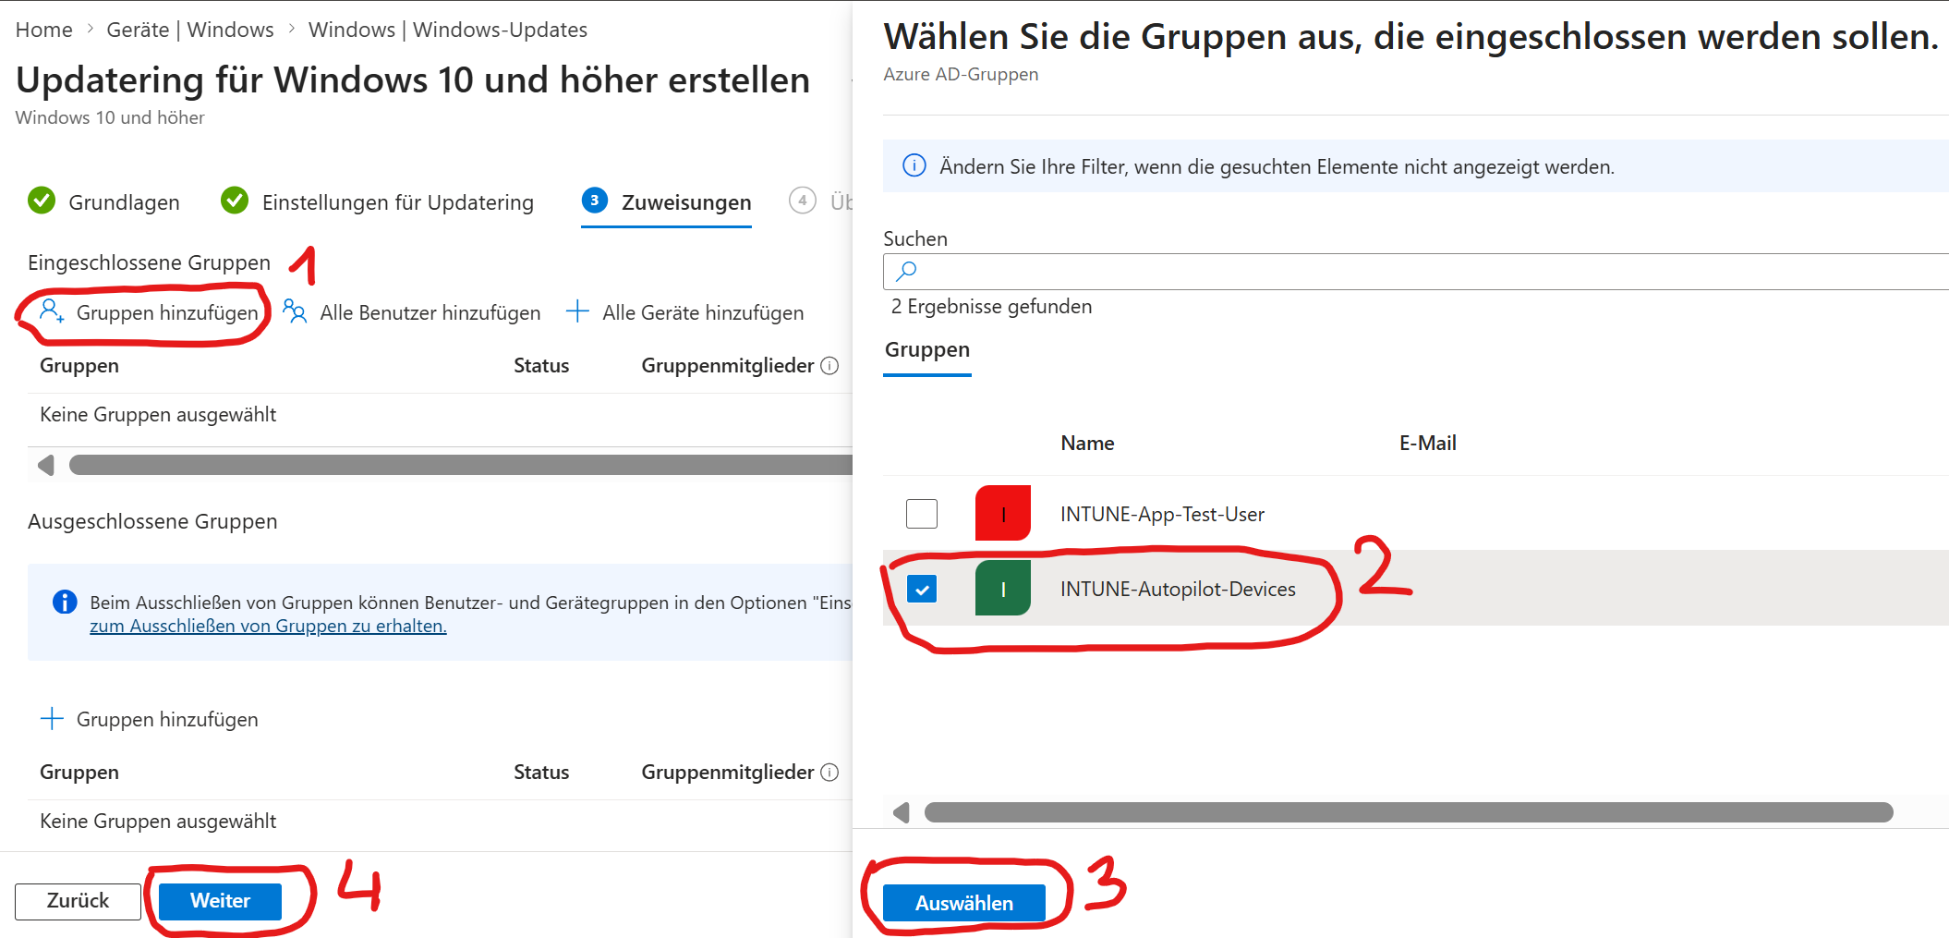Click the green INTUNE-Autopilot-Devices group avatar

(1002, 589)
